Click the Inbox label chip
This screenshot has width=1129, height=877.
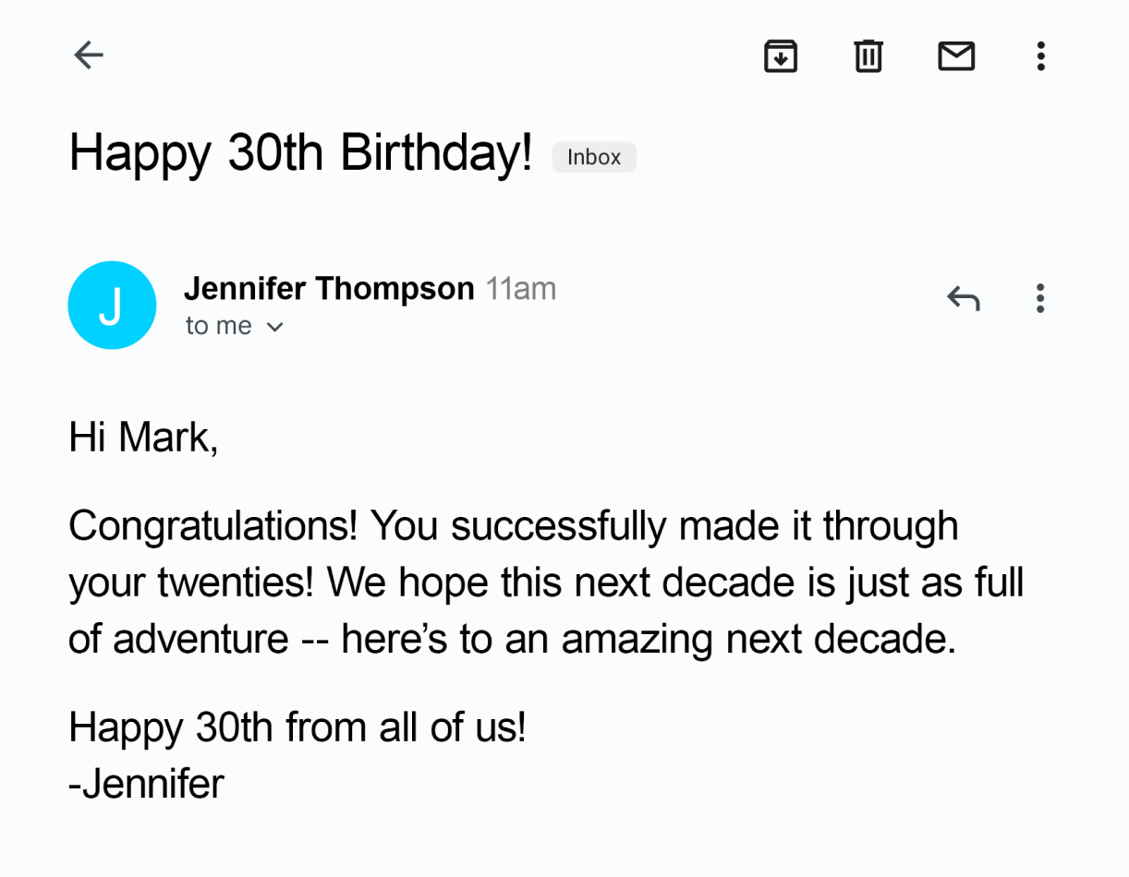pos(594,157)
